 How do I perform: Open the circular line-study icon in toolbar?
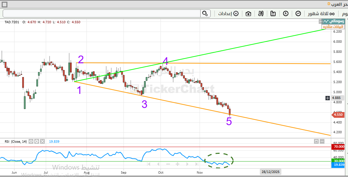tap(298, 14)
